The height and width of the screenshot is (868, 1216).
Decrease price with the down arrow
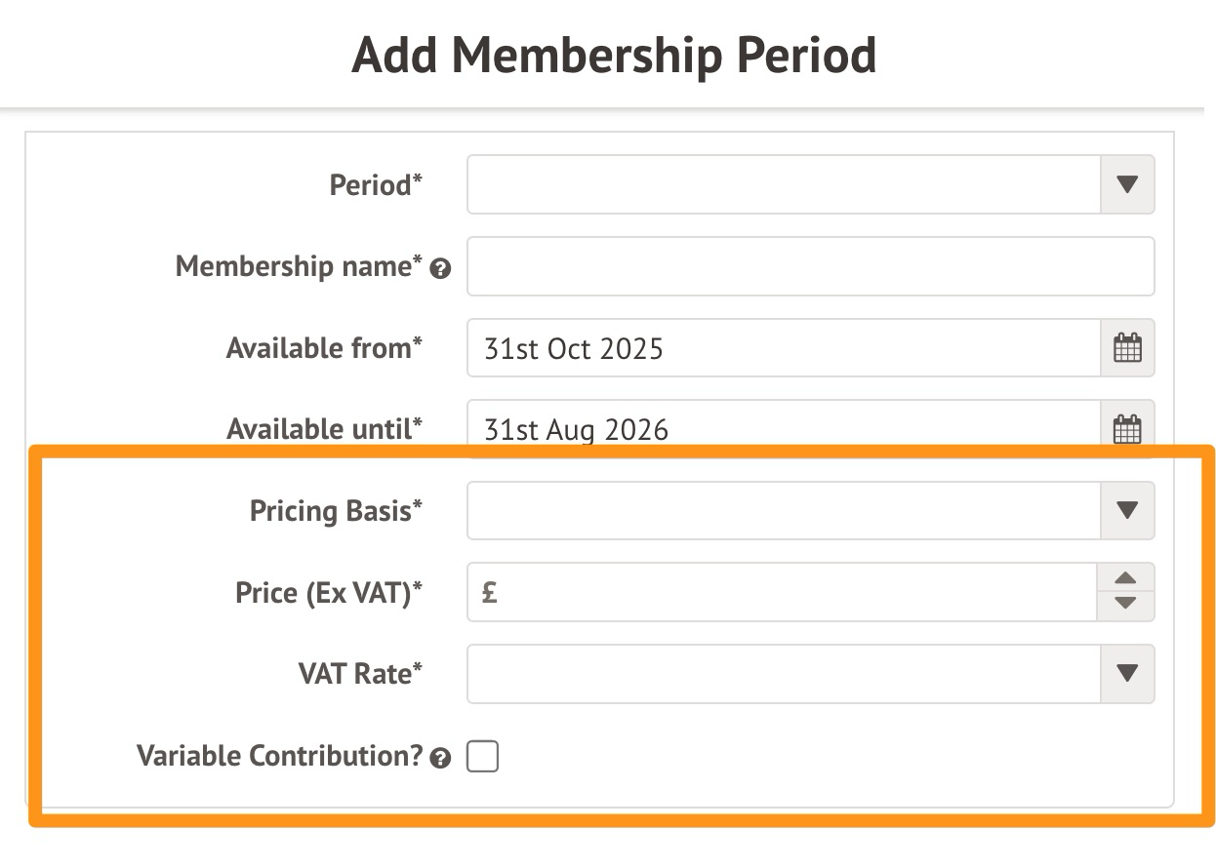coord(1126,604)
